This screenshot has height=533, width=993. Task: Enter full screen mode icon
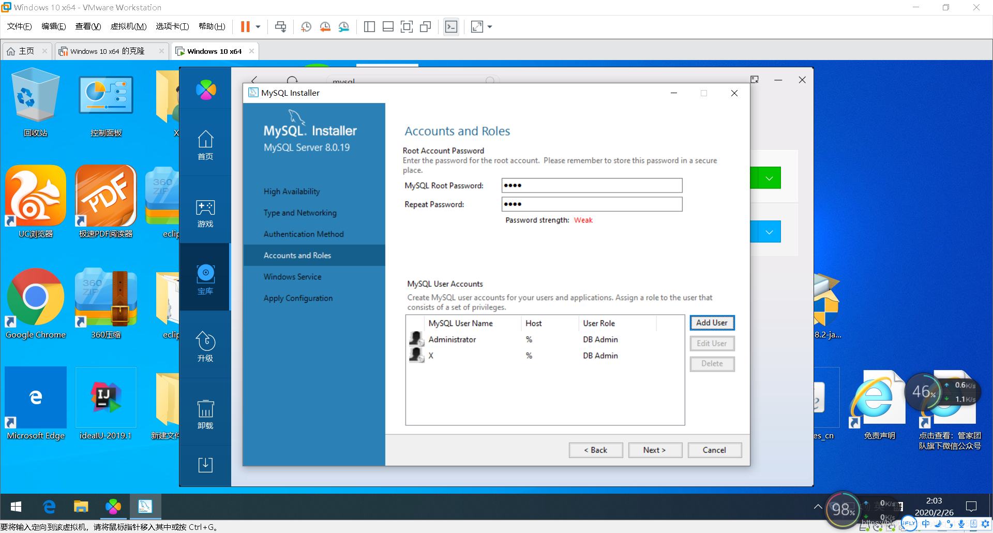point(407,27)
